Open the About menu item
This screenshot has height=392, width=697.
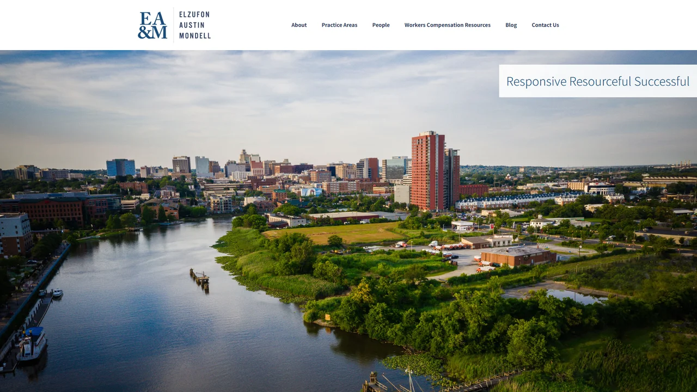299,25
